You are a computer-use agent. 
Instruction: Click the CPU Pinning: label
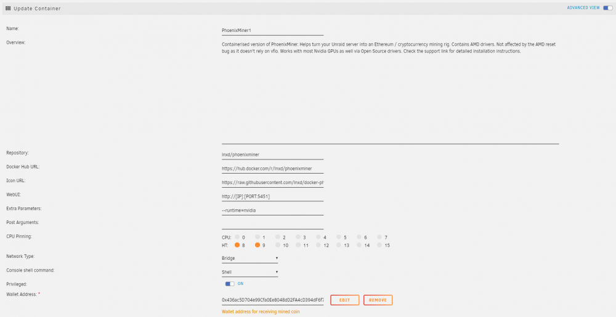coord(19,236)
